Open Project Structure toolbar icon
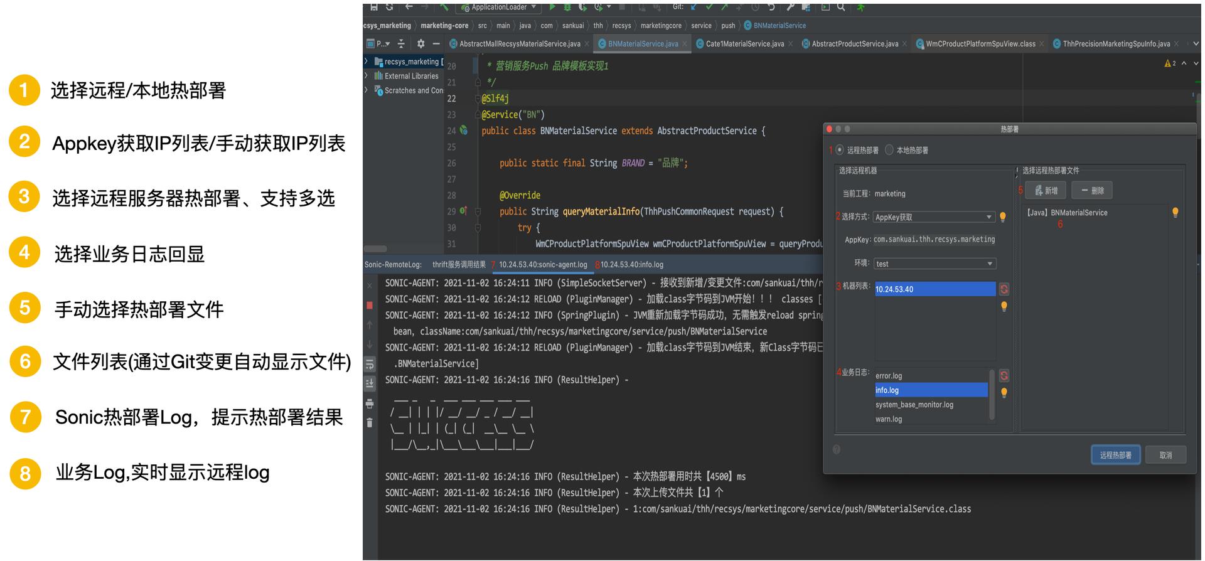This screenshot has width=1205, height=561. [x=806, y=7]
